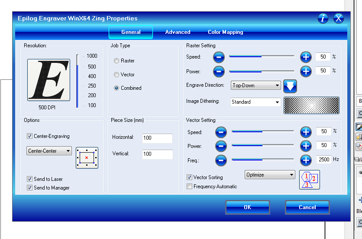This screenshot has height=239, width=362.
Task: Open the info help icon in title bar
Action: click(323, 18)
